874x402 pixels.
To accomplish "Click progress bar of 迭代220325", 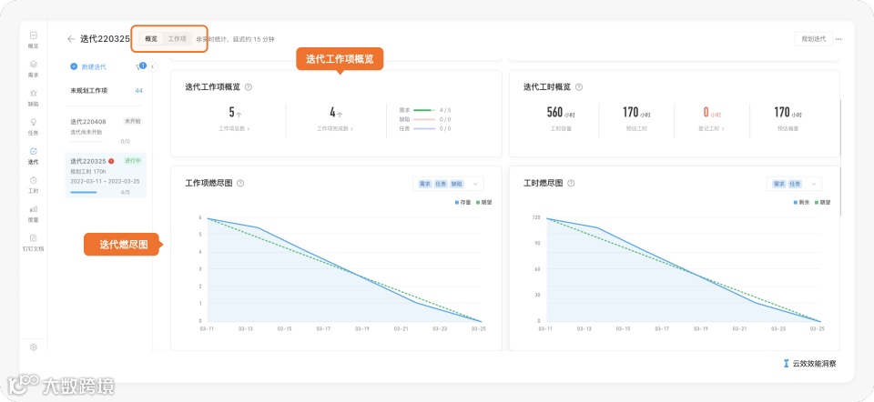I will click(84, 192).
